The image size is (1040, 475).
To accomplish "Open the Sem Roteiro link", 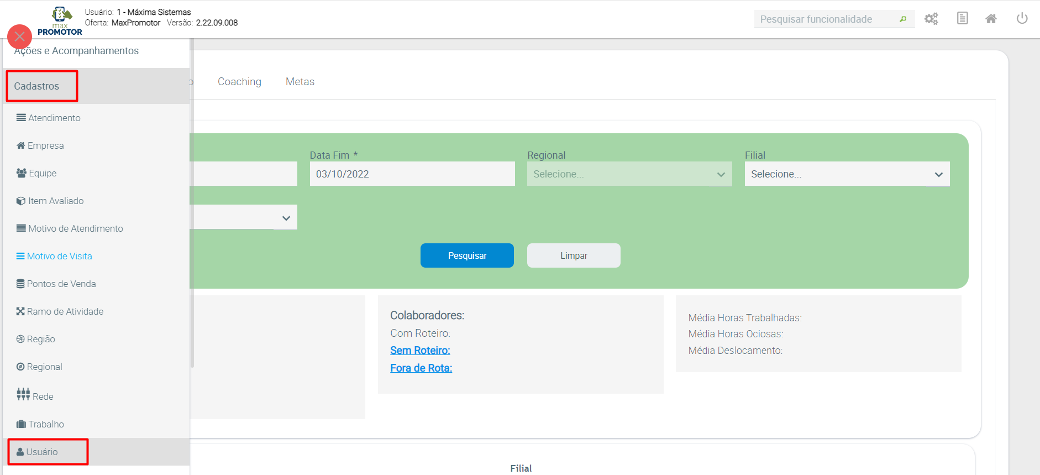I will 420,351.
